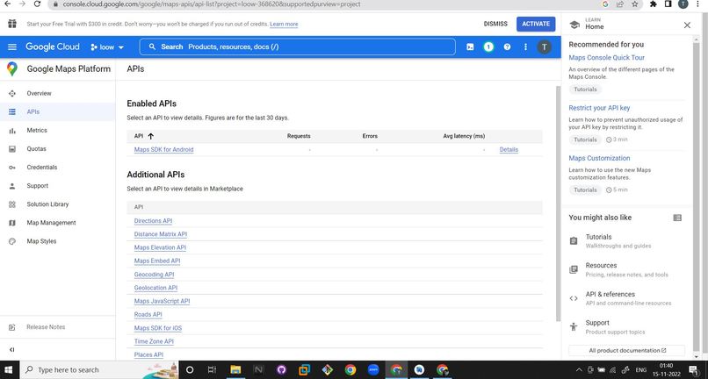
Task: Click Details for Maps SDK for Android
Action: click(509, 150)
